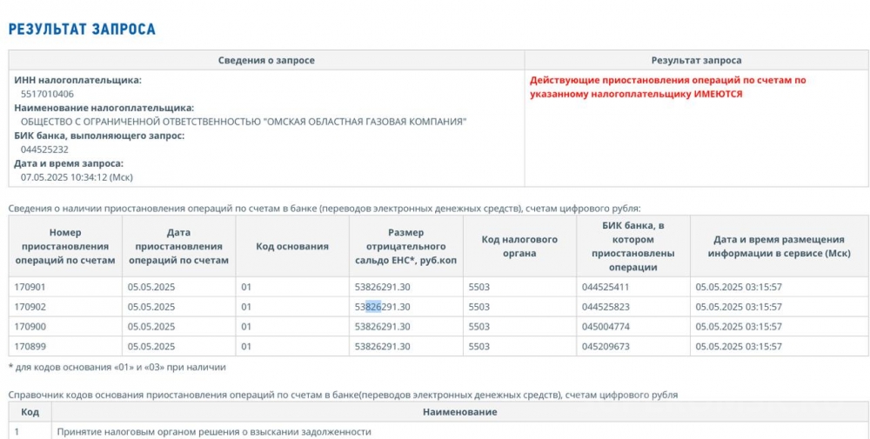Click the bank BIK 044525823 cell
This screenshot has height=439, width=870.
coord(606,307)
